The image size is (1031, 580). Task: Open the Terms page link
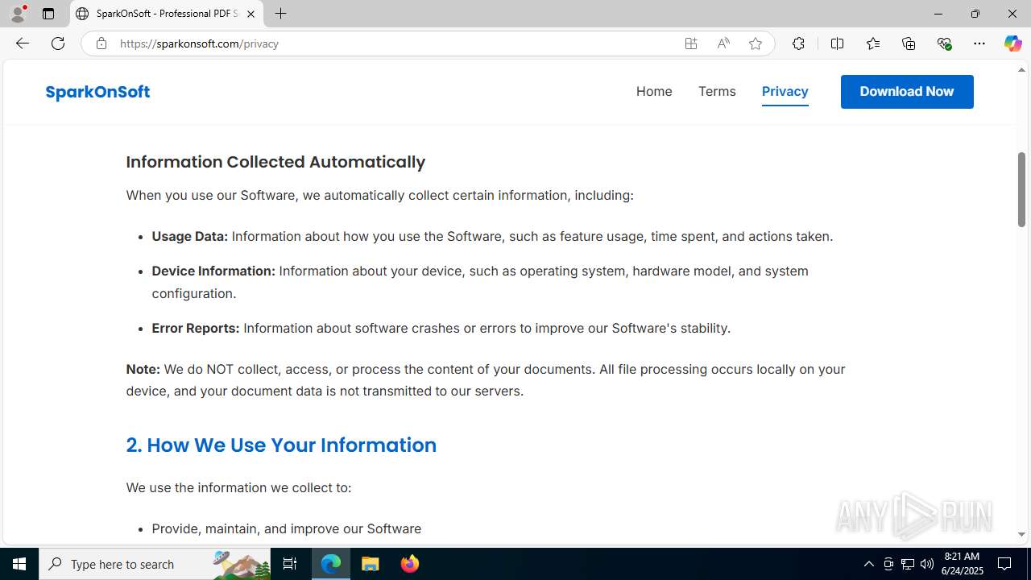tap(717, 91)
